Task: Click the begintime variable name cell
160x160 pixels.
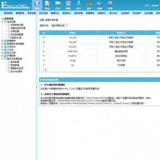Action: (x=72, y=51)
